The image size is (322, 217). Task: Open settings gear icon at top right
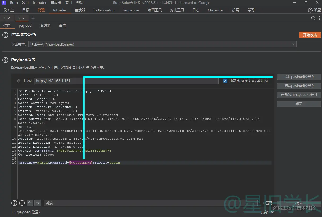click(x=310, y=10)
